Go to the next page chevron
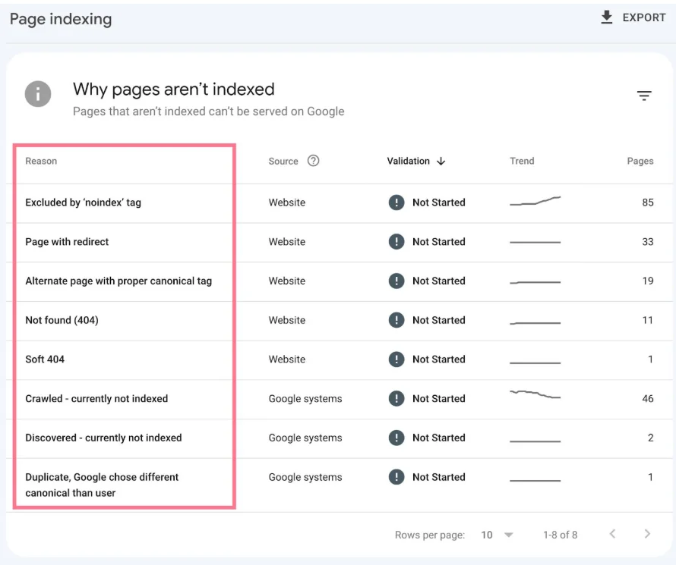 pyautogui.click(x=647, y=534)
